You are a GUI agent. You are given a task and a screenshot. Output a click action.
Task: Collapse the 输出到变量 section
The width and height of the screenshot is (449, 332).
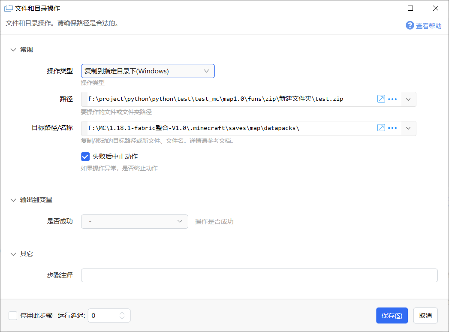(13, 200)
